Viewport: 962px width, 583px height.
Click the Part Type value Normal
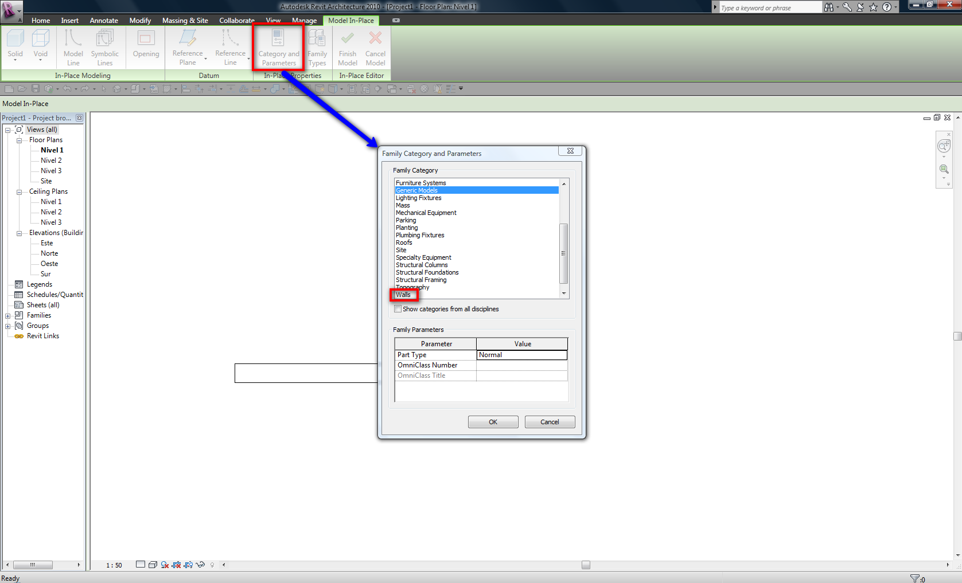point(521,355)
